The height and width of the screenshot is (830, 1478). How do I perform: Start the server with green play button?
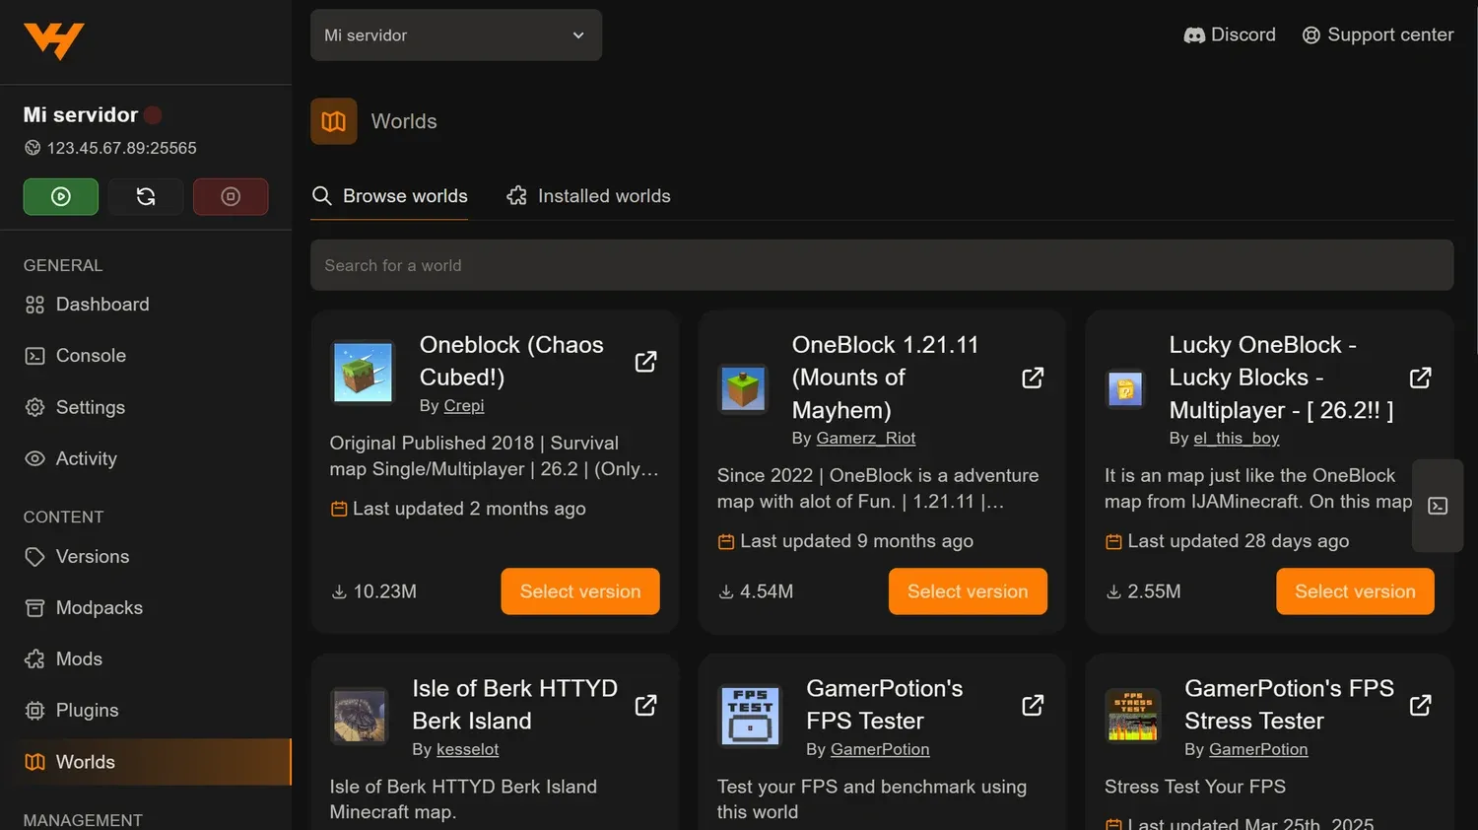[61, 196]
